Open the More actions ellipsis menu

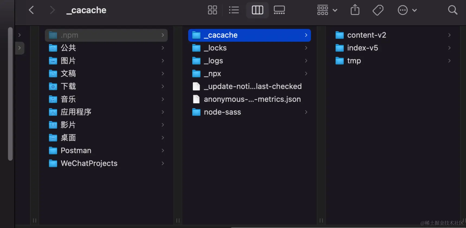pyautogui.click(x=407, y=10)
